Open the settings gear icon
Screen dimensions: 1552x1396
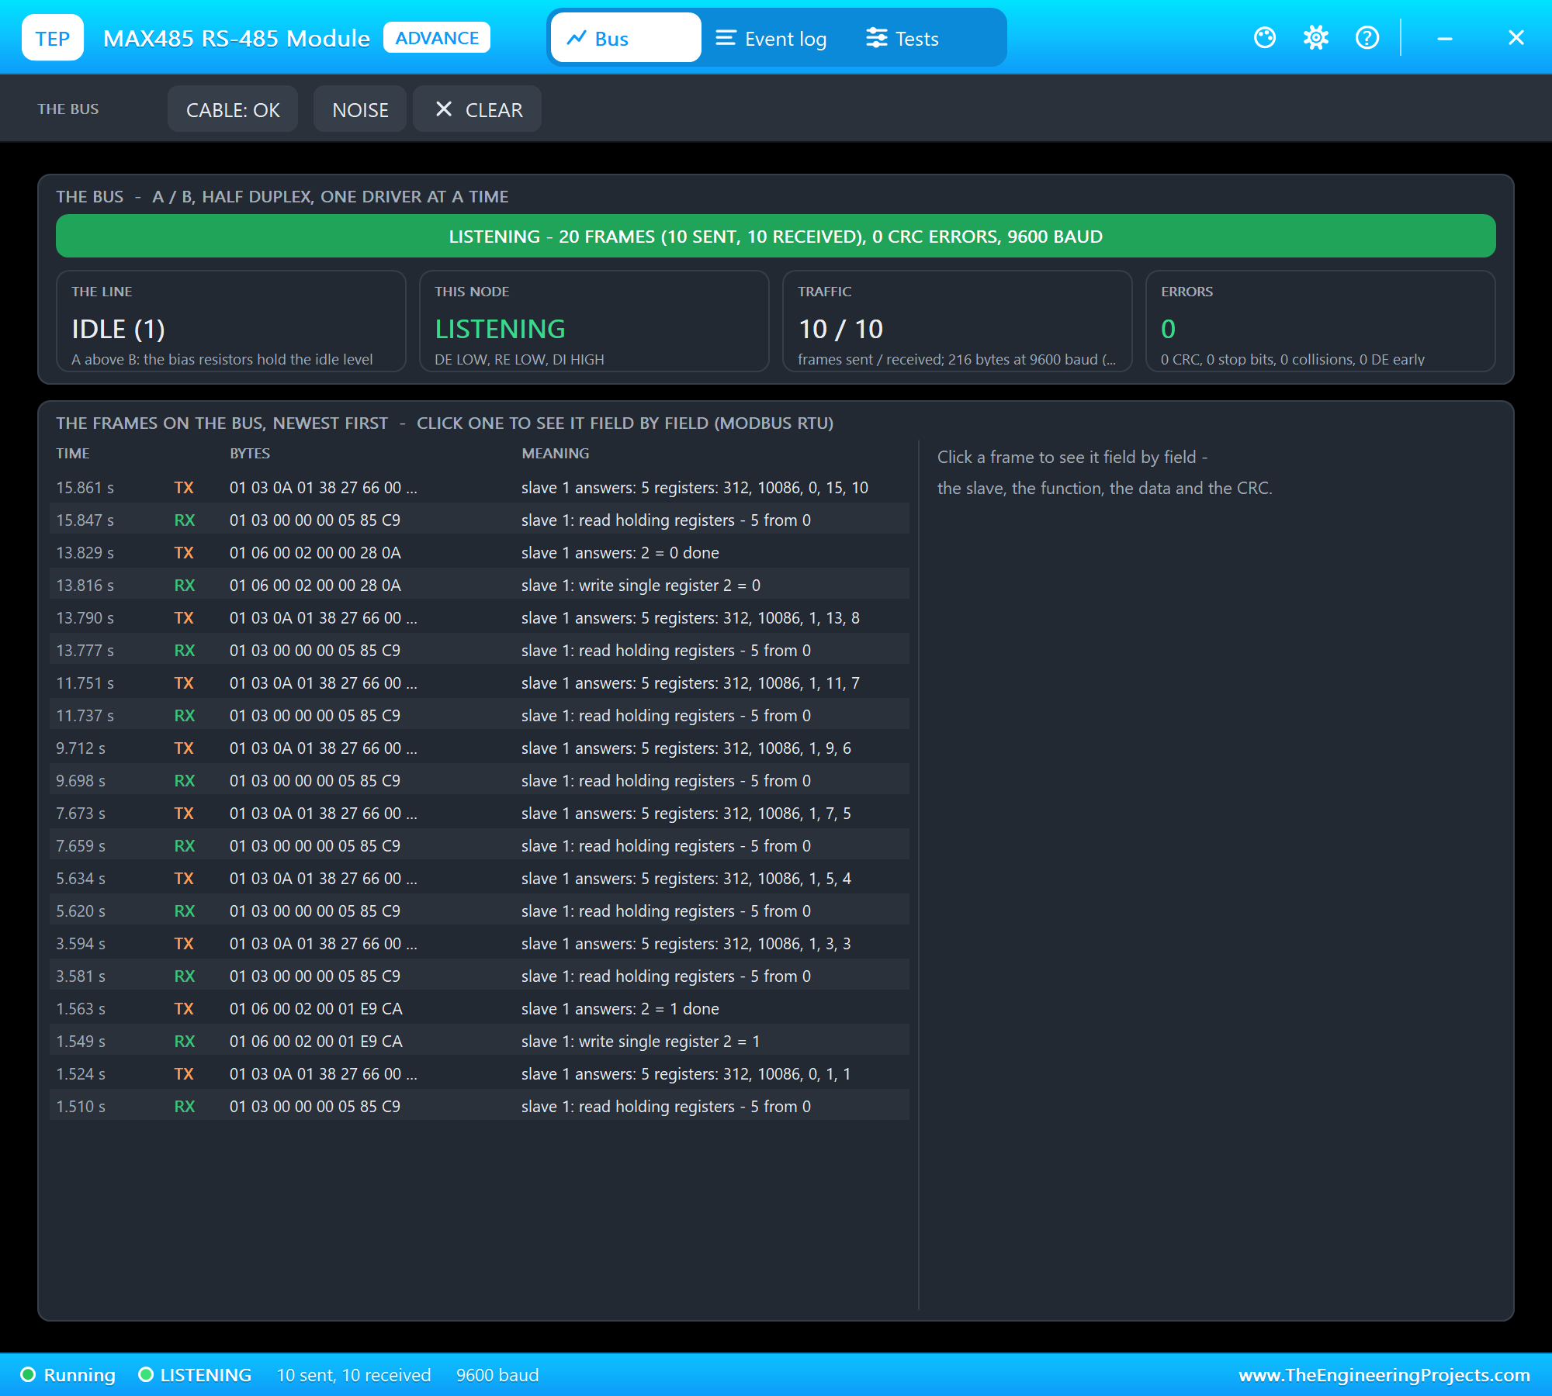click(x=1316, y=37)
